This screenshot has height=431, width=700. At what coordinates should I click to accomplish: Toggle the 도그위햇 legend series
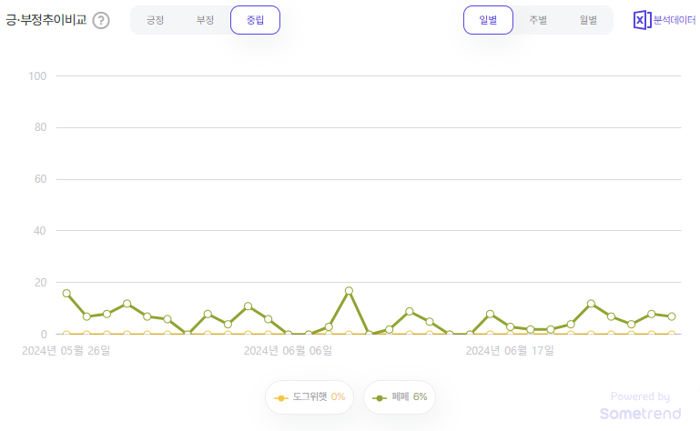(309, 397)
